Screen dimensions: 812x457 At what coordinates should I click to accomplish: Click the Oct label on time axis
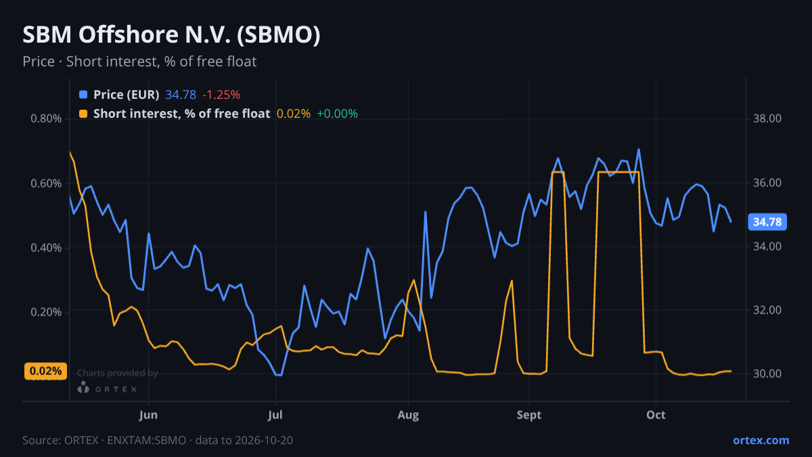(x=656, y=415)
